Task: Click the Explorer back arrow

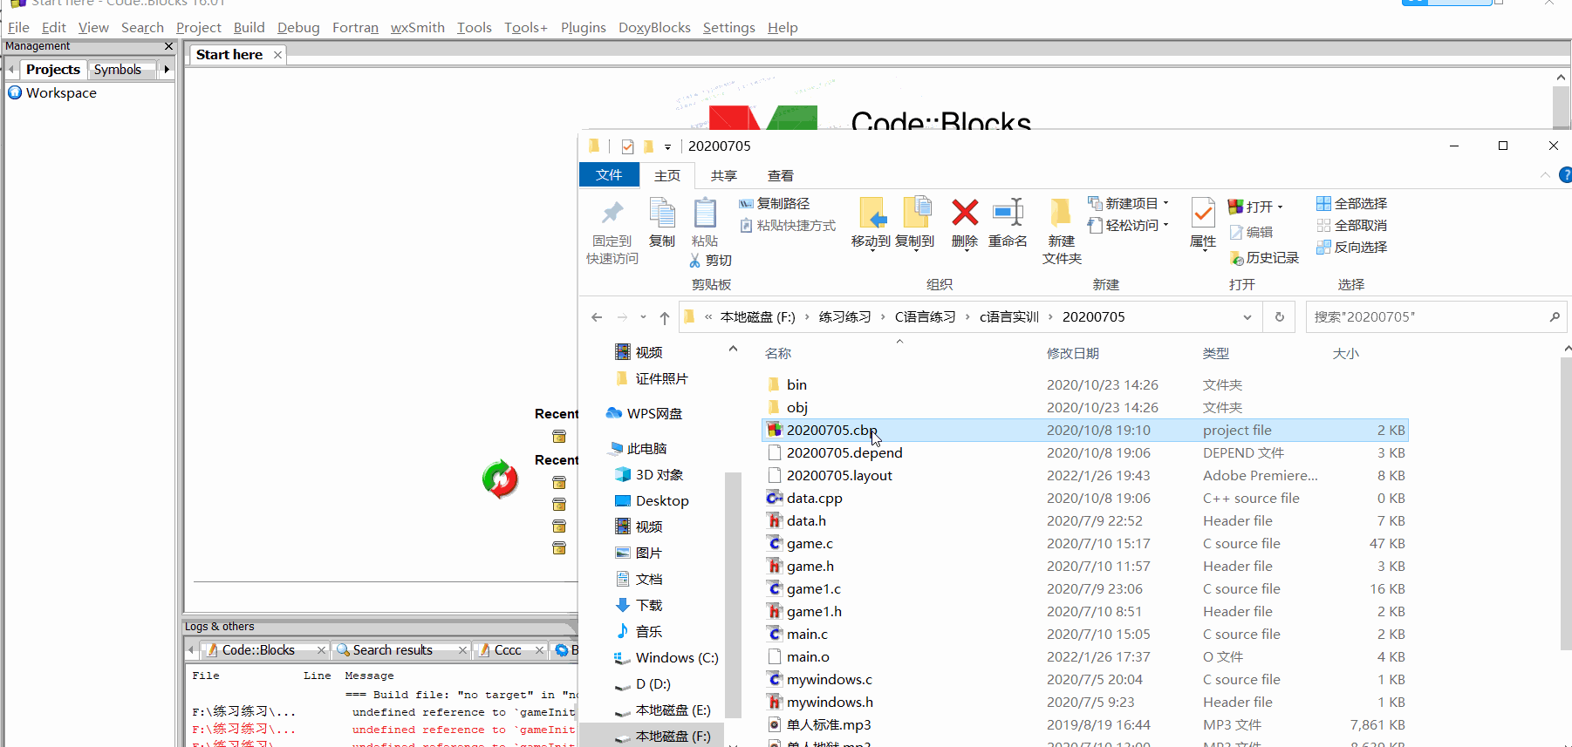Action: (x=597, y=317)
